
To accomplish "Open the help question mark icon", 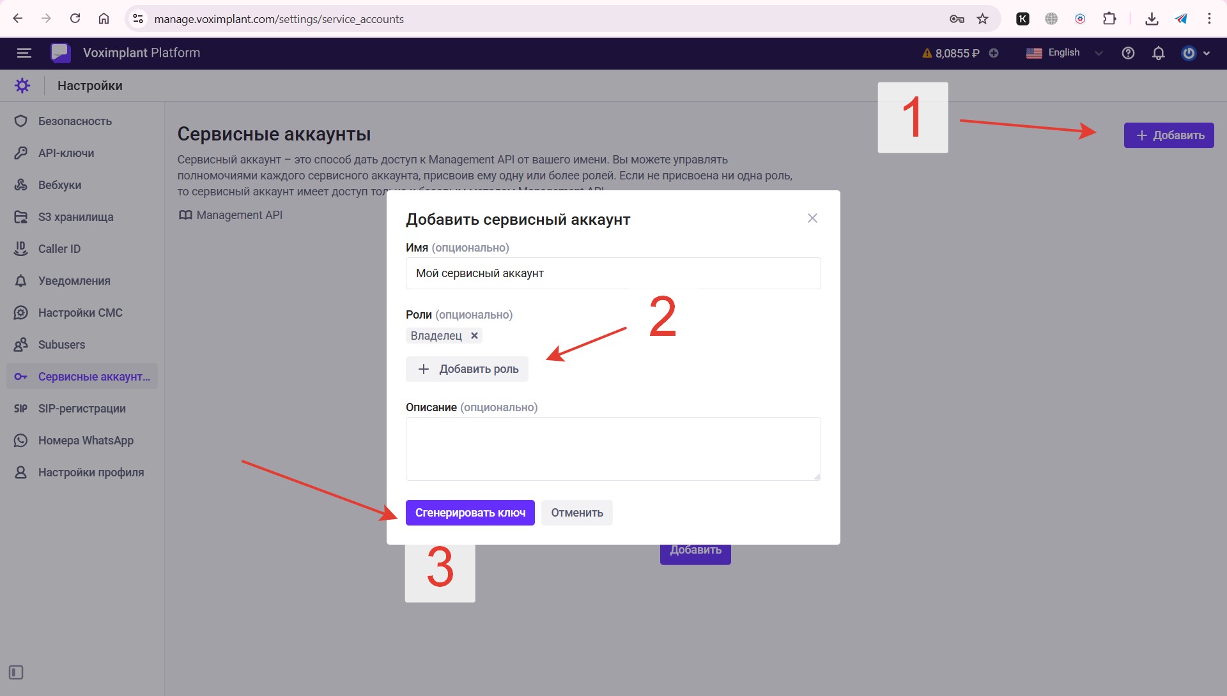I will [1128, 53].
